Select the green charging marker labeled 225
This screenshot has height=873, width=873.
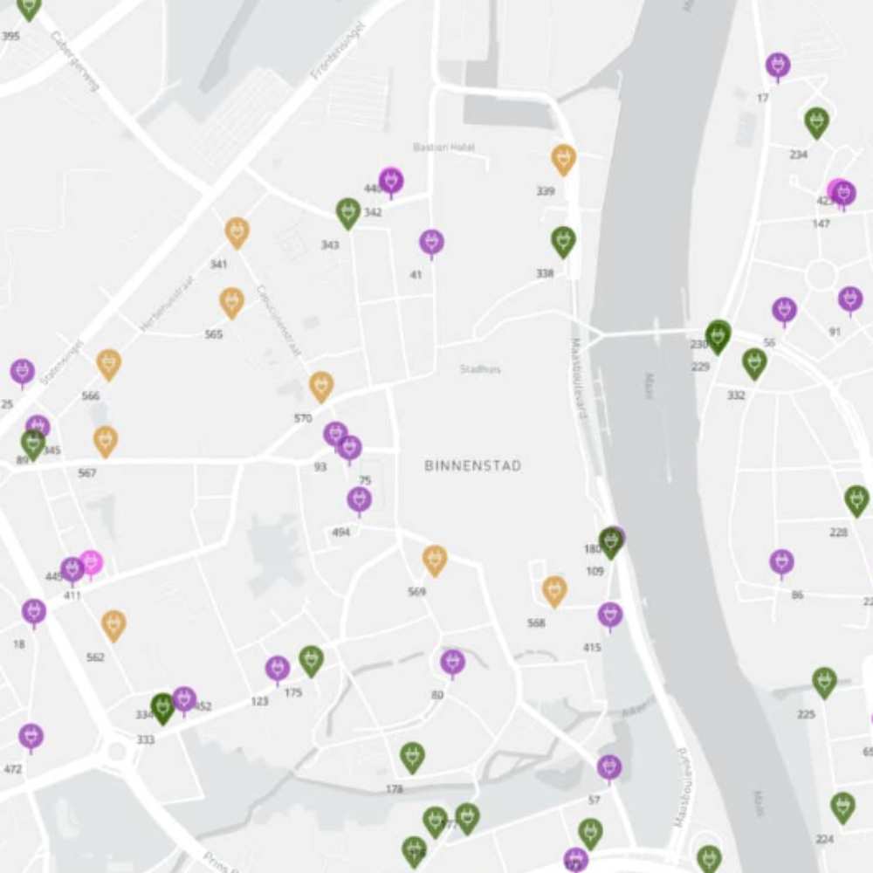[x=824, y=682]
